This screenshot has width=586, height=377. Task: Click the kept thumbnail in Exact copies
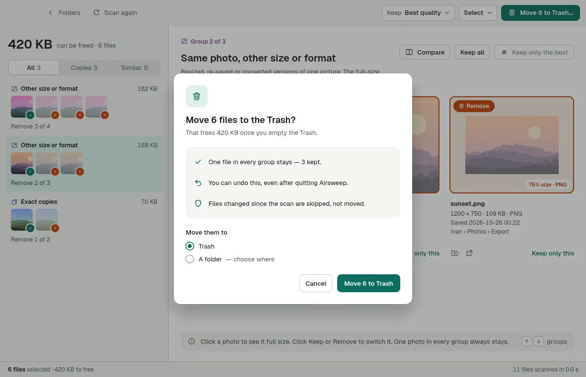pyautogui.click(x=22, y=219)
